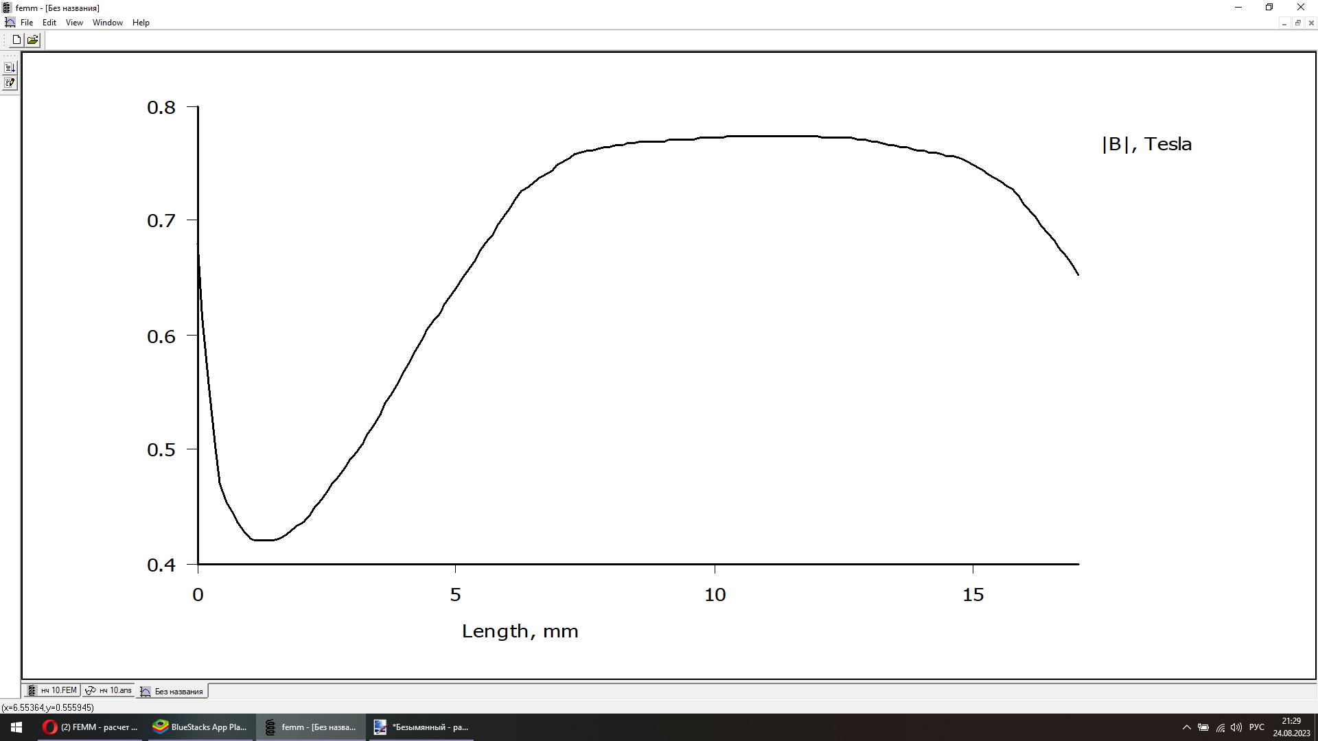This screenshot has width=1318, height=741.
Task: Click the volume speaker tray icon
Action: 1236,727
